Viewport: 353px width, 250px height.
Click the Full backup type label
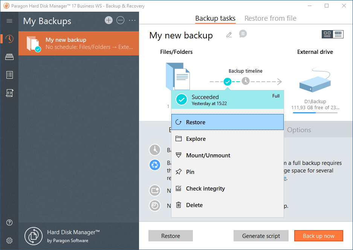[x=276, y=96]
